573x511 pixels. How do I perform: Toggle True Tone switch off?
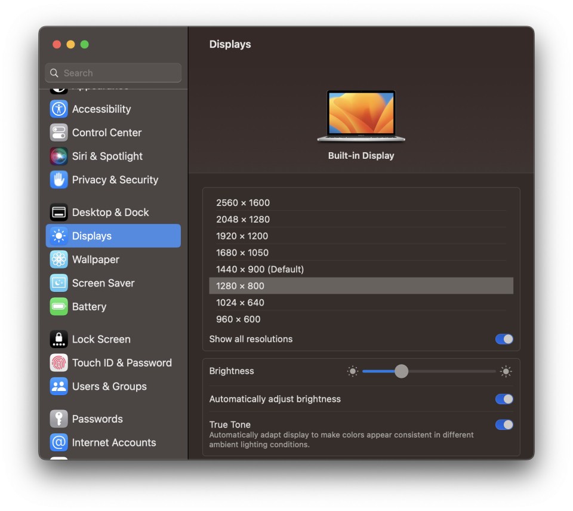(504, 425)
